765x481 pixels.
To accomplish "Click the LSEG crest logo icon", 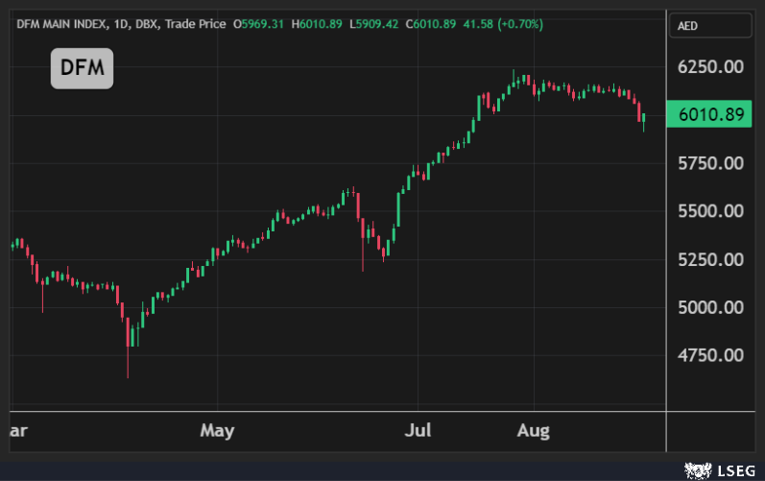I will coord(694,469).
